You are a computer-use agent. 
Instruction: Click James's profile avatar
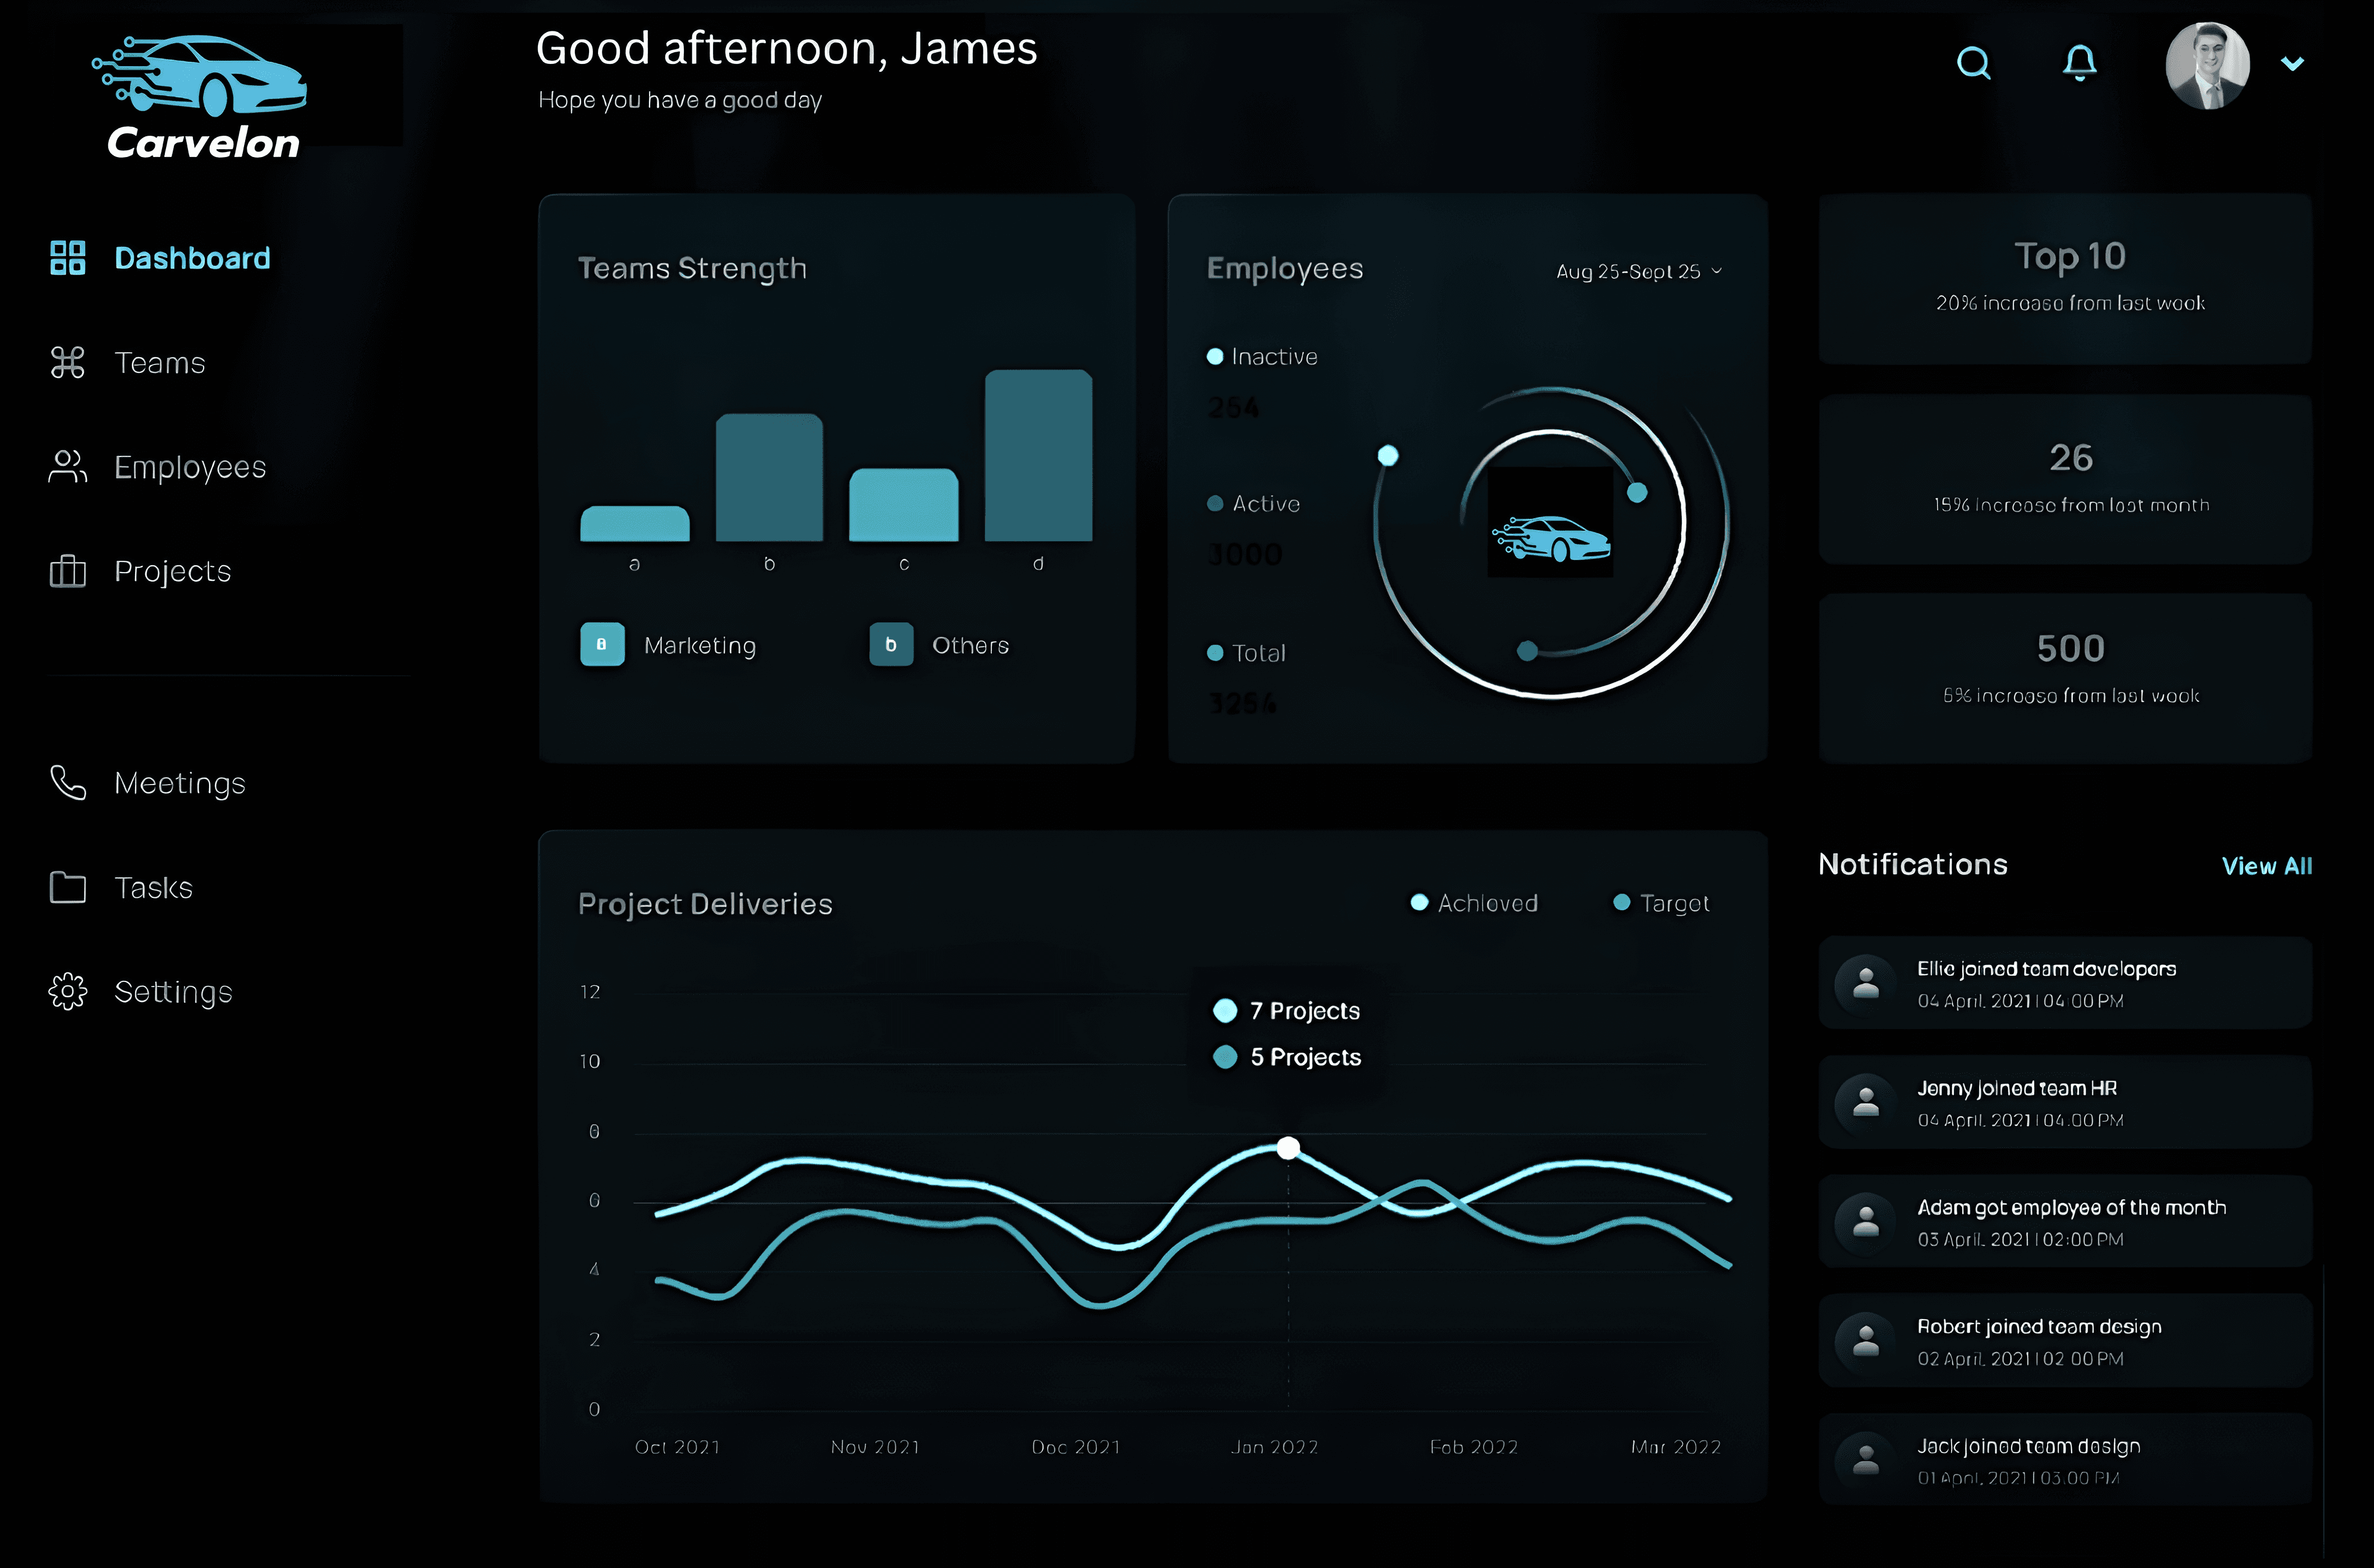pyautogui.click(x=2207, y=65)
